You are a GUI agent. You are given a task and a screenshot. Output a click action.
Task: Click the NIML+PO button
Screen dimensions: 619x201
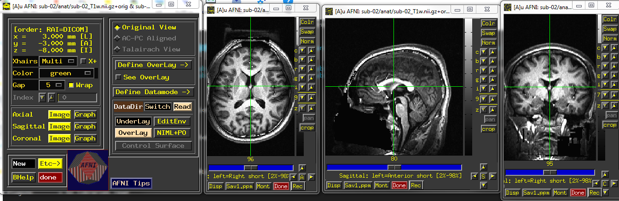pyautogui.click(x=172, y=133)
